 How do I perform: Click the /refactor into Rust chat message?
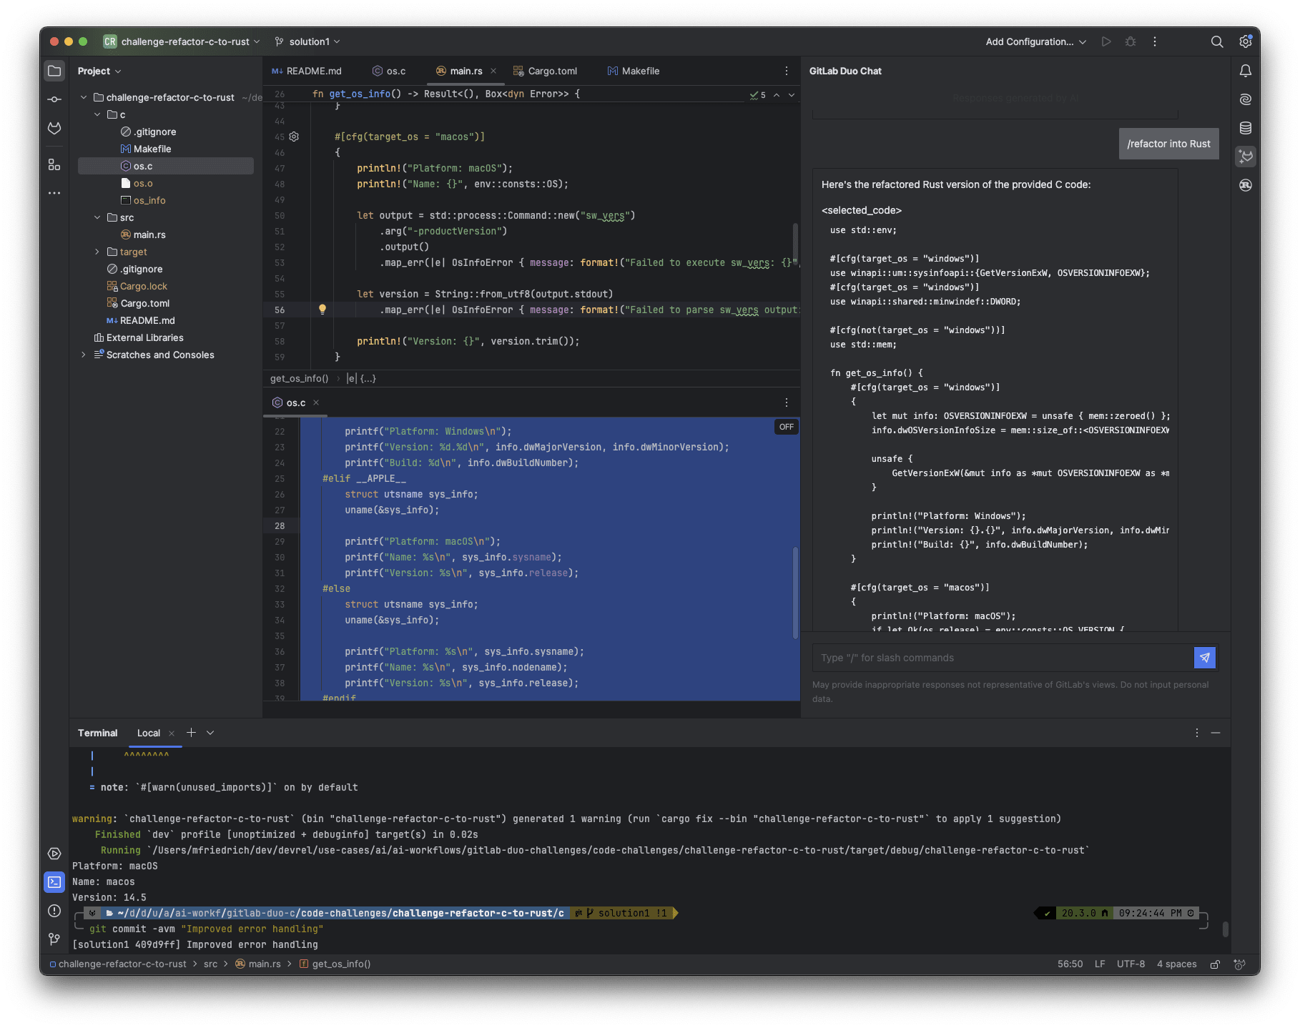point(1168,144)
